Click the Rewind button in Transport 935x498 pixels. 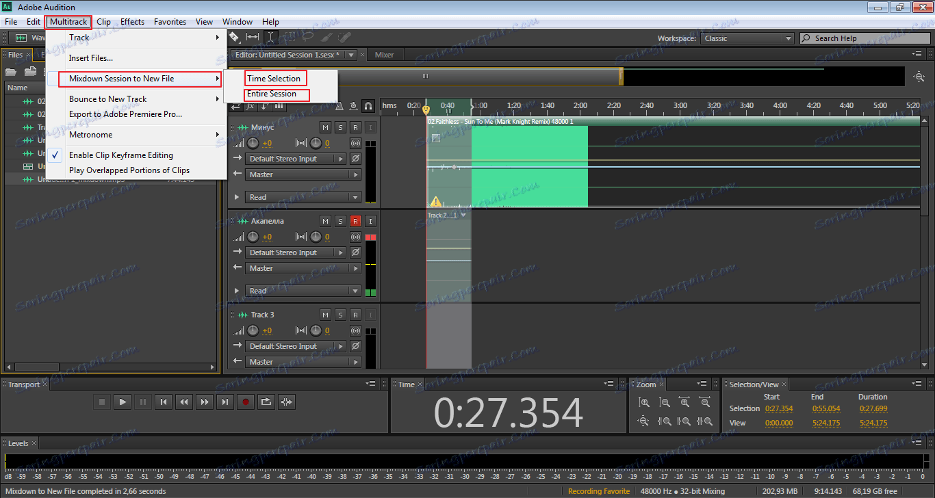(x=184, y=402)
